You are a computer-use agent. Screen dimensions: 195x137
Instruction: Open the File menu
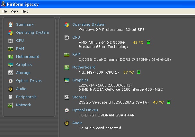pyautogui.click(x=4, y=11)
